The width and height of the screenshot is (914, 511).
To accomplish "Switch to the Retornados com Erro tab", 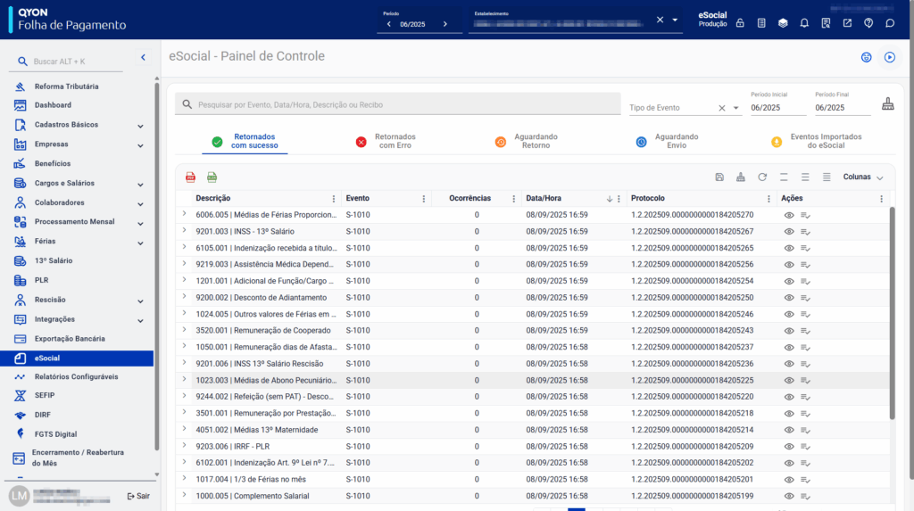I will (386, 141).
